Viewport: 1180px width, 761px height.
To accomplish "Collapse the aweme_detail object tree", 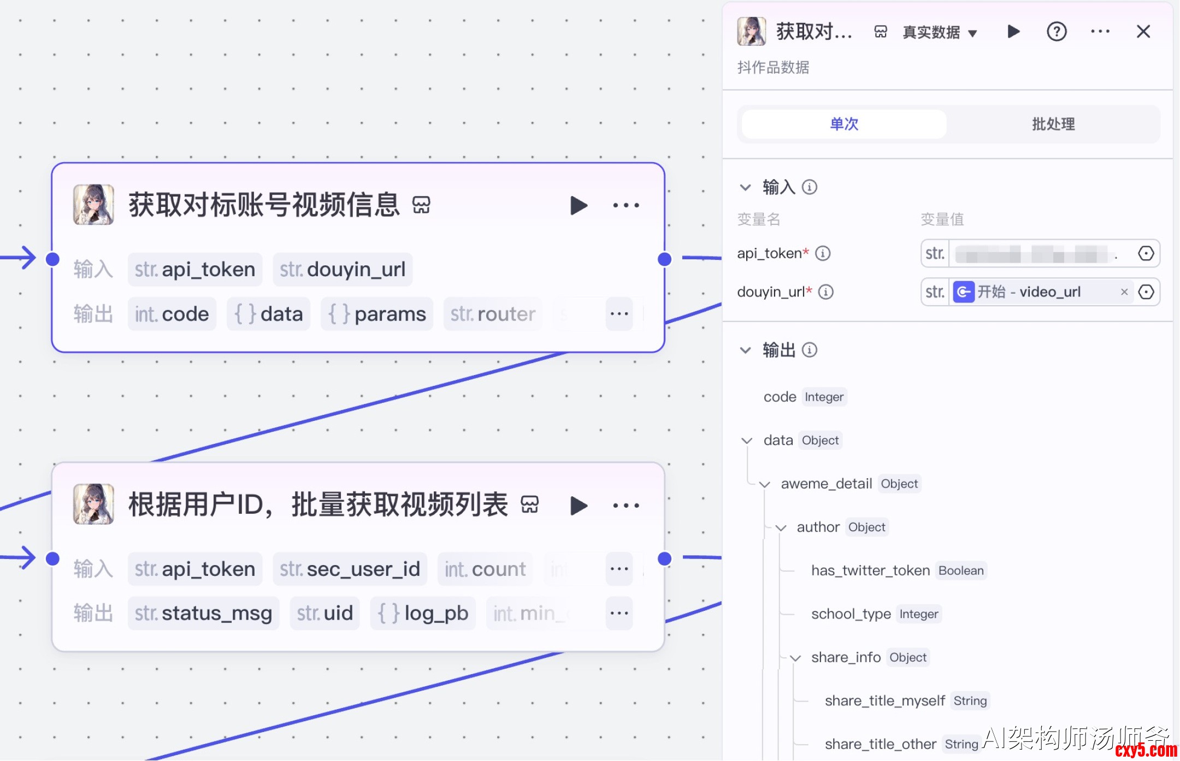I will [765, 484].
